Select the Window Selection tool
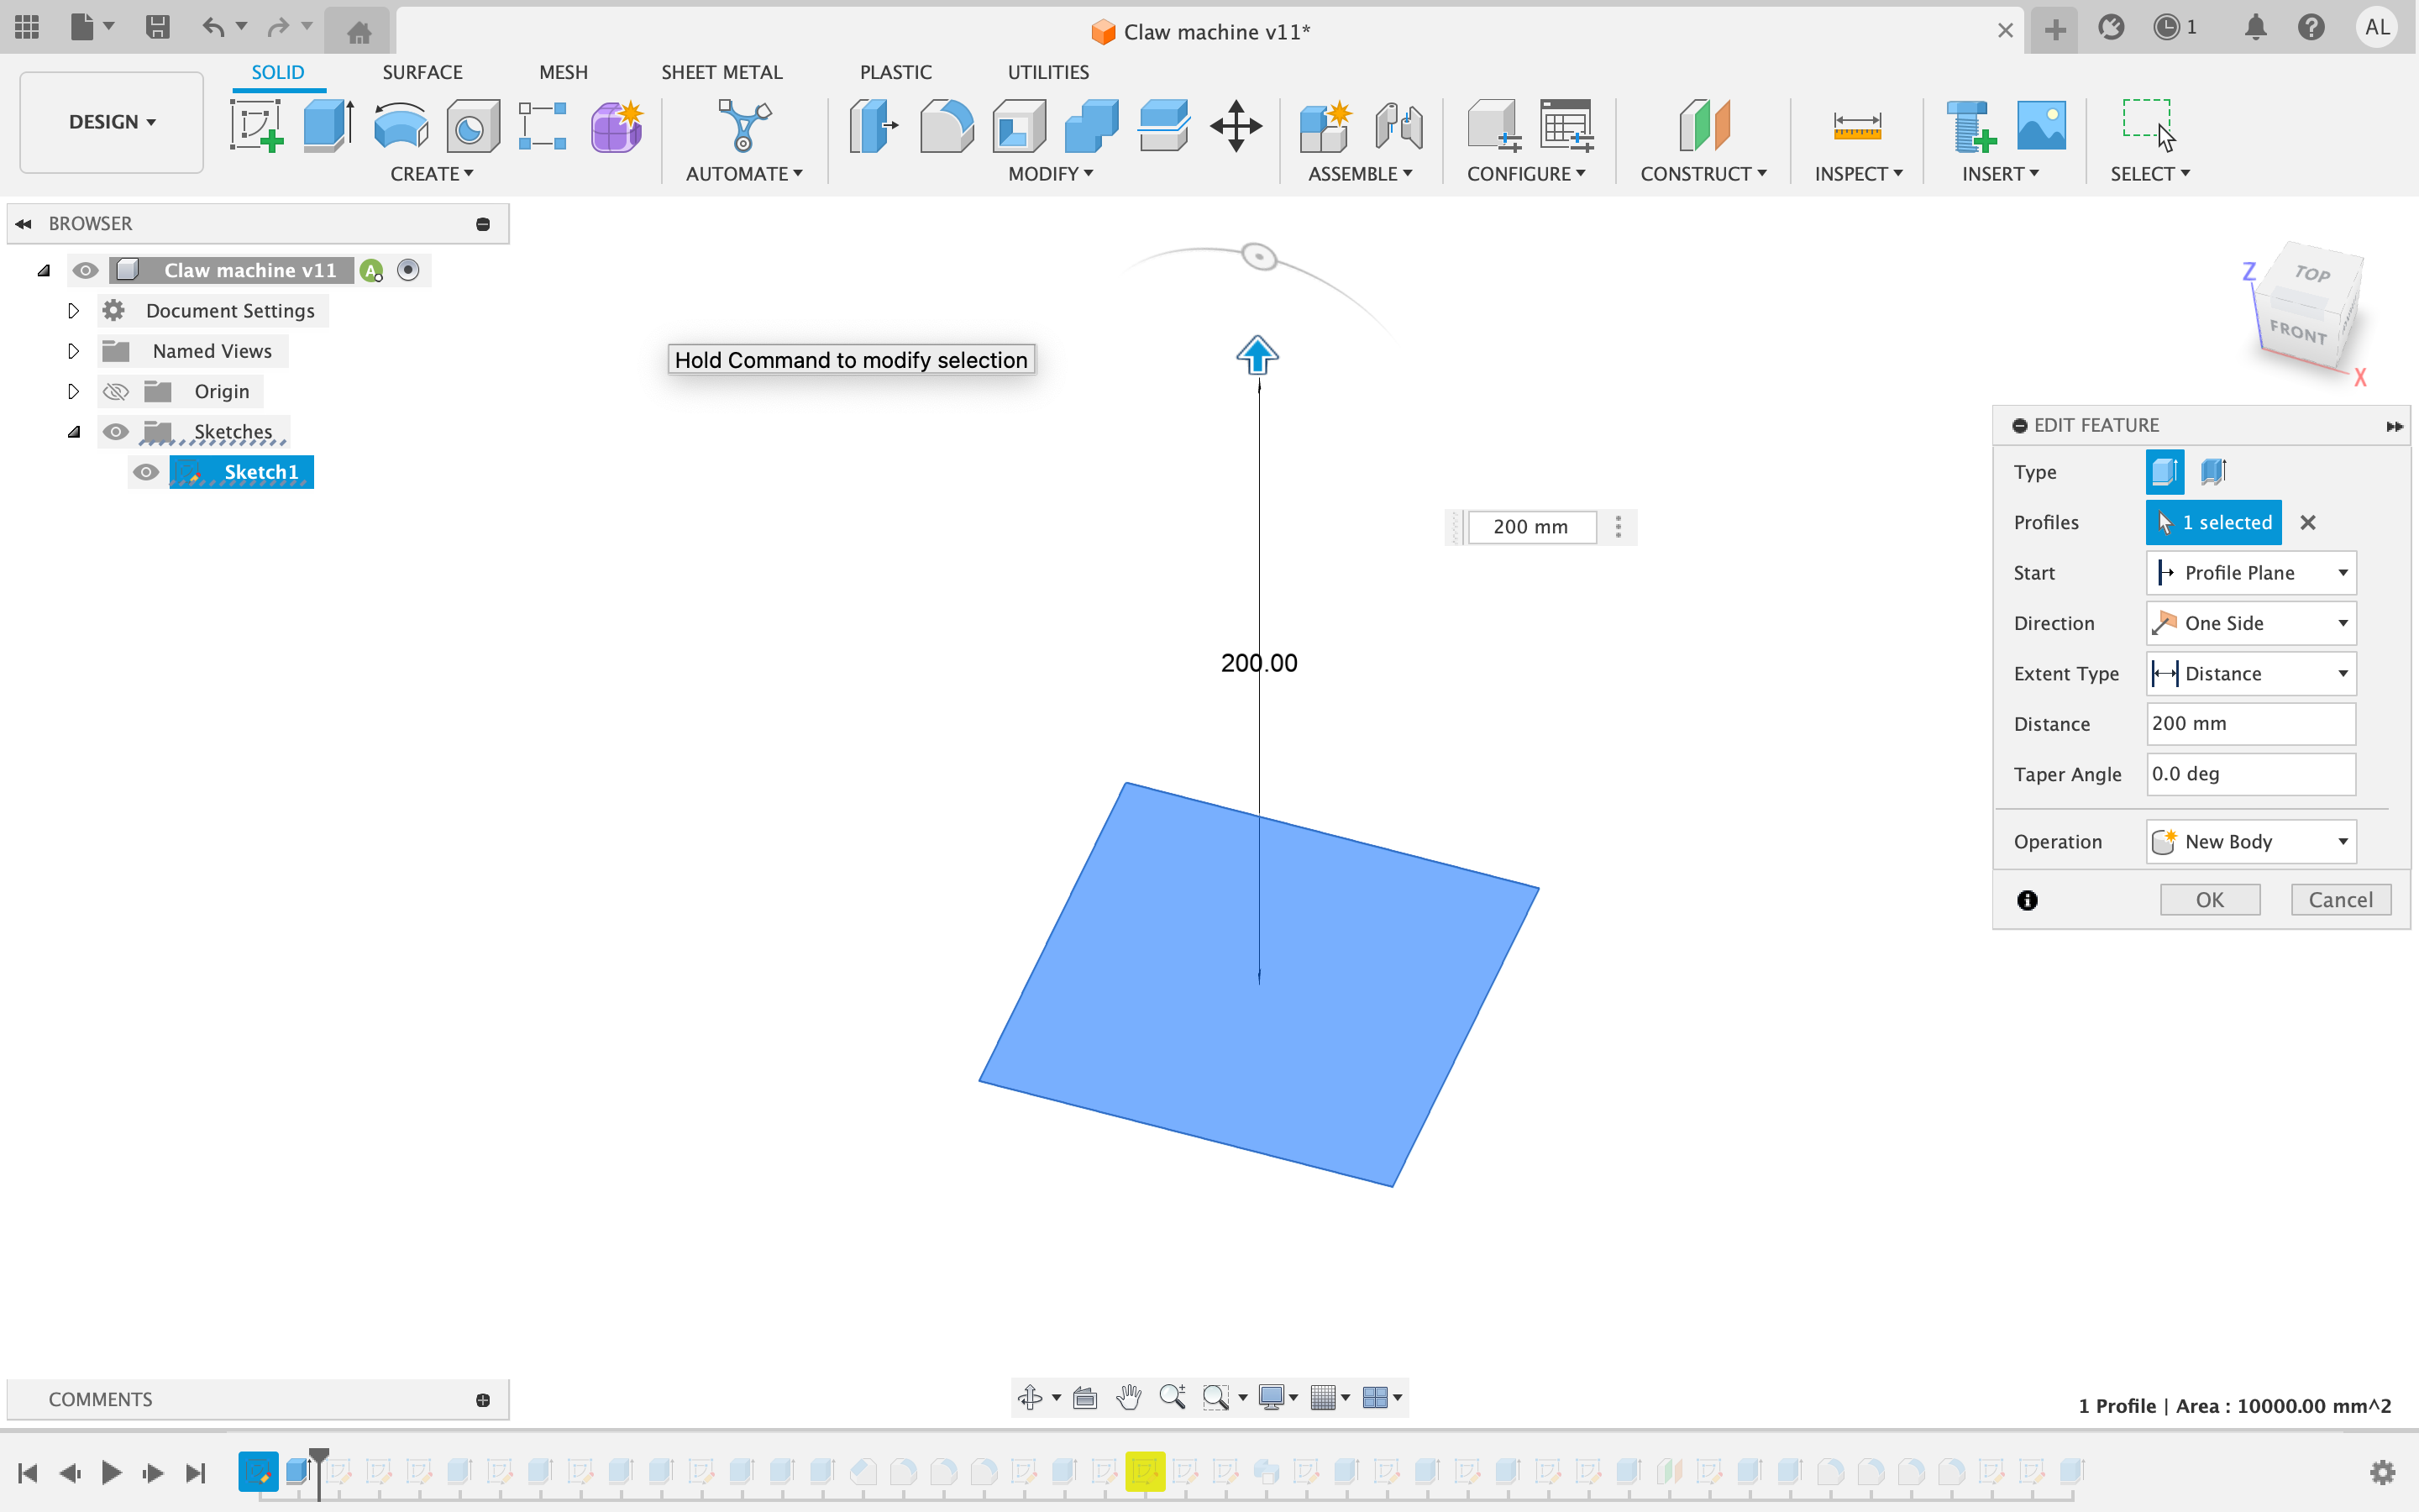The height and width of the screenshot is (1512, 2419). coord(2149,124)
